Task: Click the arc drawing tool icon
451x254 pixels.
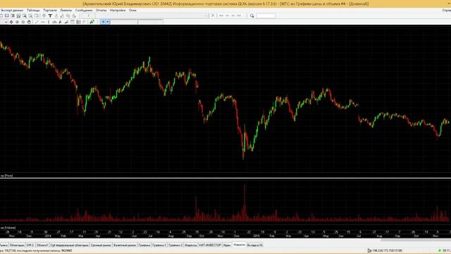Action: (54, 22)
